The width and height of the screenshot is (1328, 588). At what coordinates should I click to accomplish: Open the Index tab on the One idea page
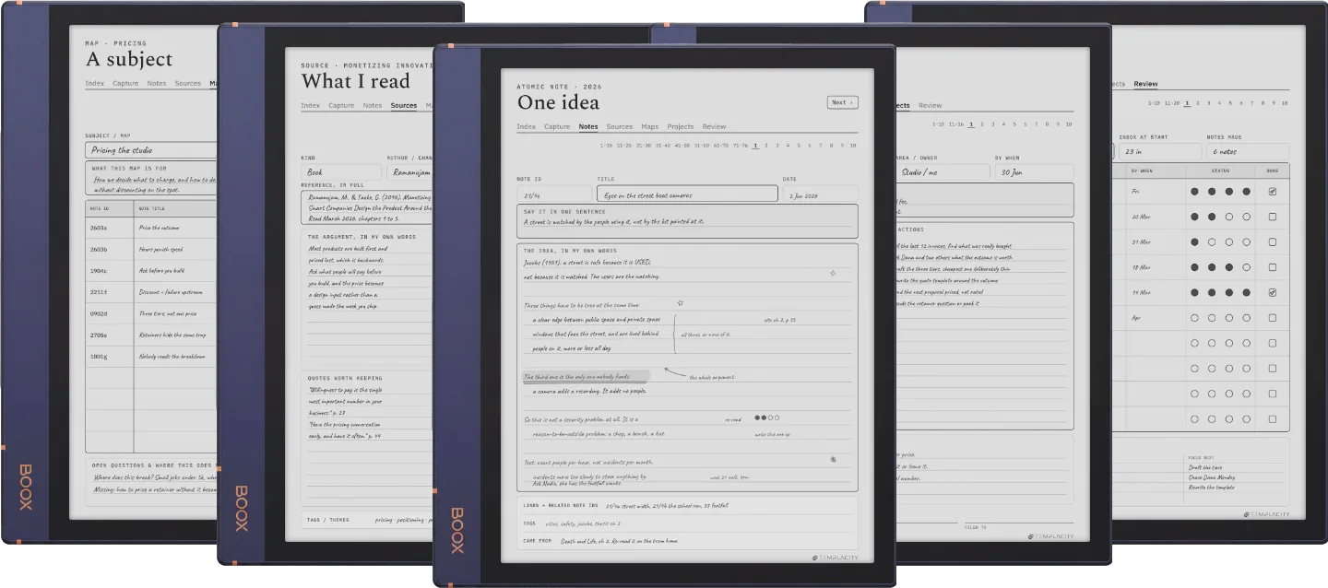coord(526,127)
